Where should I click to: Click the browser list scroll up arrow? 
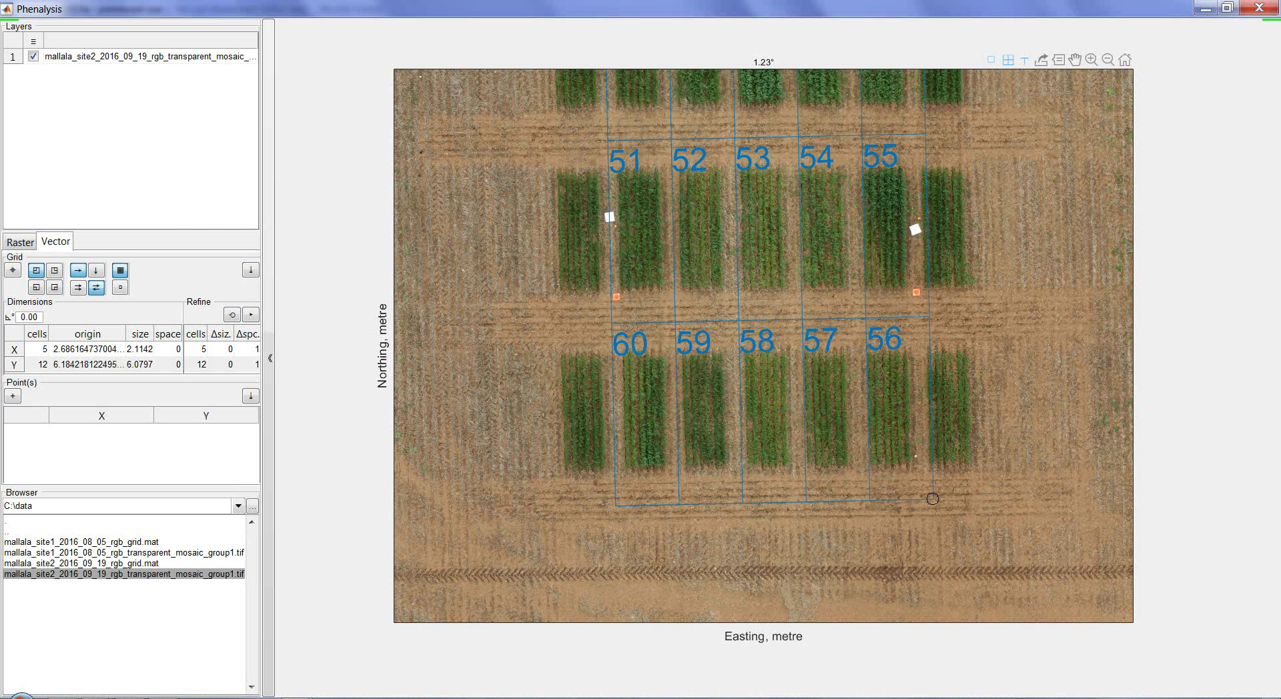click(252, 522)
